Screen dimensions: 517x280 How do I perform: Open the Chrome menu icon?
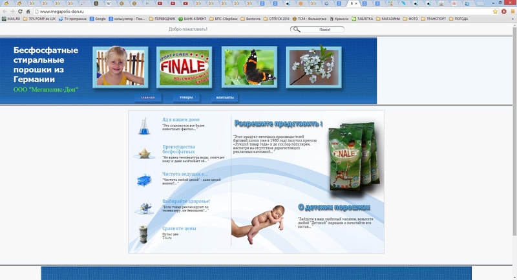[511, 12]
